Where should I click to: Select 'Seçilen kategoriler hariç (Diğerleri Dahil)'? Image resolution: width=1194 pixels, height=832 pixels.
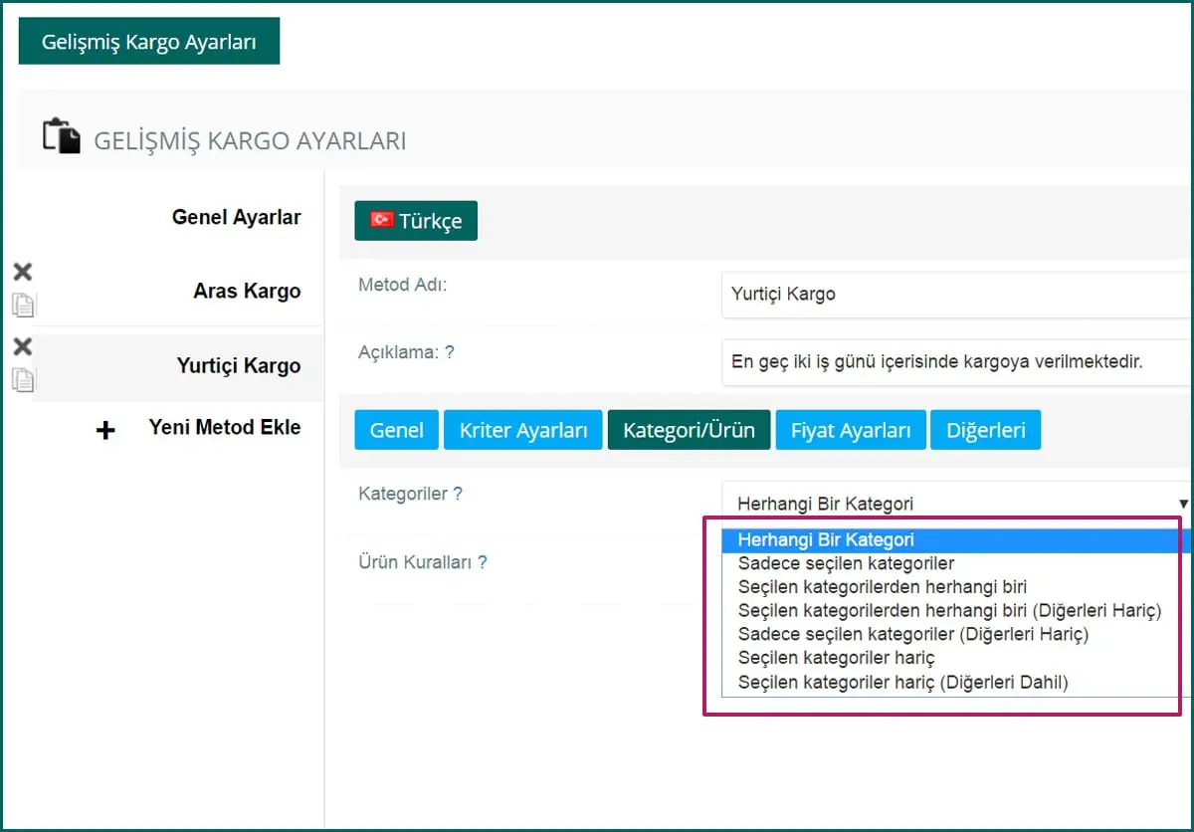click(902, 683)
